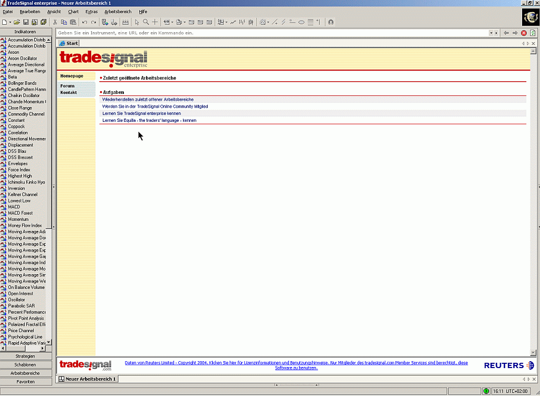The image size is (540, 396).
Task: Click the New document icon
Action: click(4, 22)
